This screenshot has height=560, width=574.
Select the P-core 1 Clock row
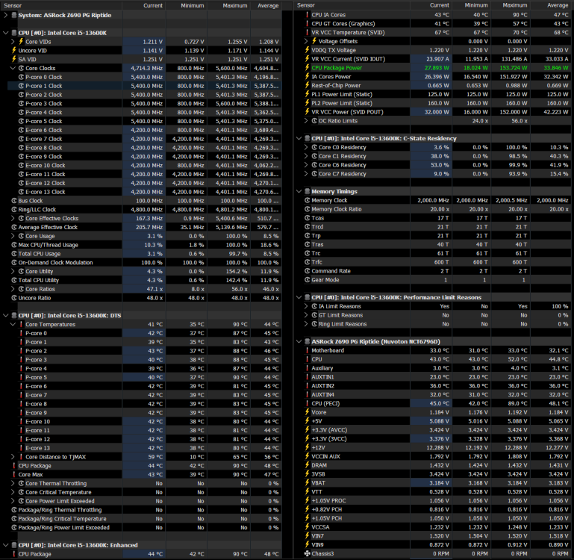145,86
